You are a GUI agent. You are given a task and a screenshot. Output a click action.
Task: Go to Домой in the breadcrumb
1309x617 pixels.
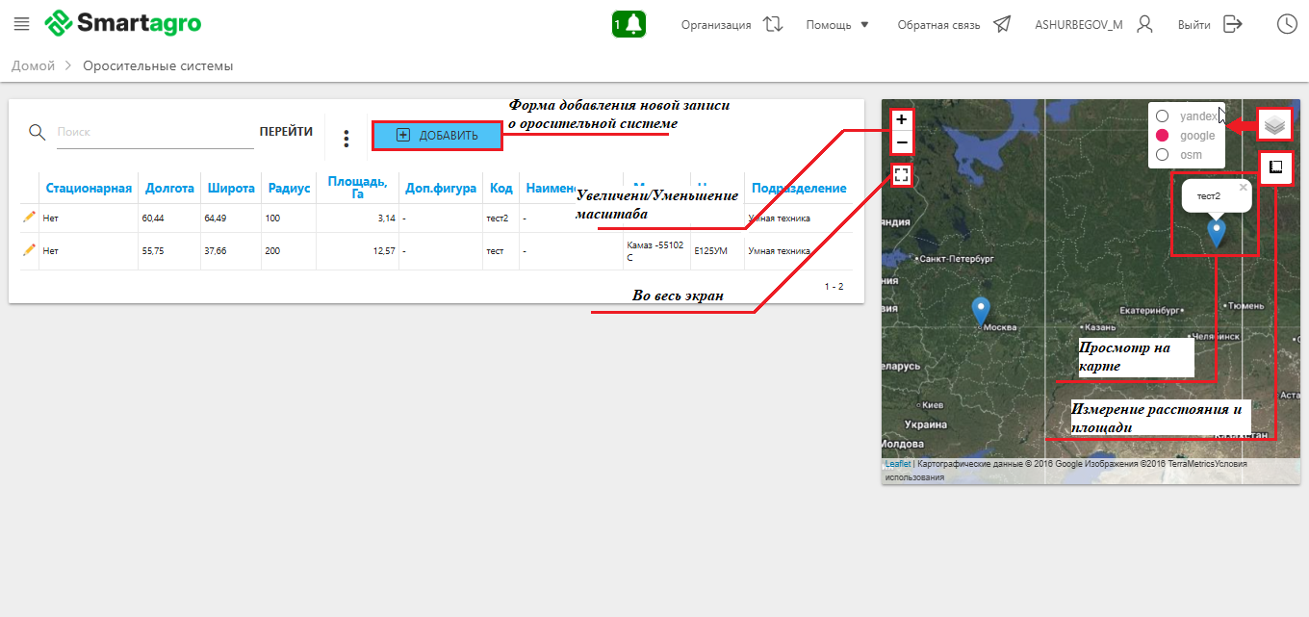click(x=31, y=66)
